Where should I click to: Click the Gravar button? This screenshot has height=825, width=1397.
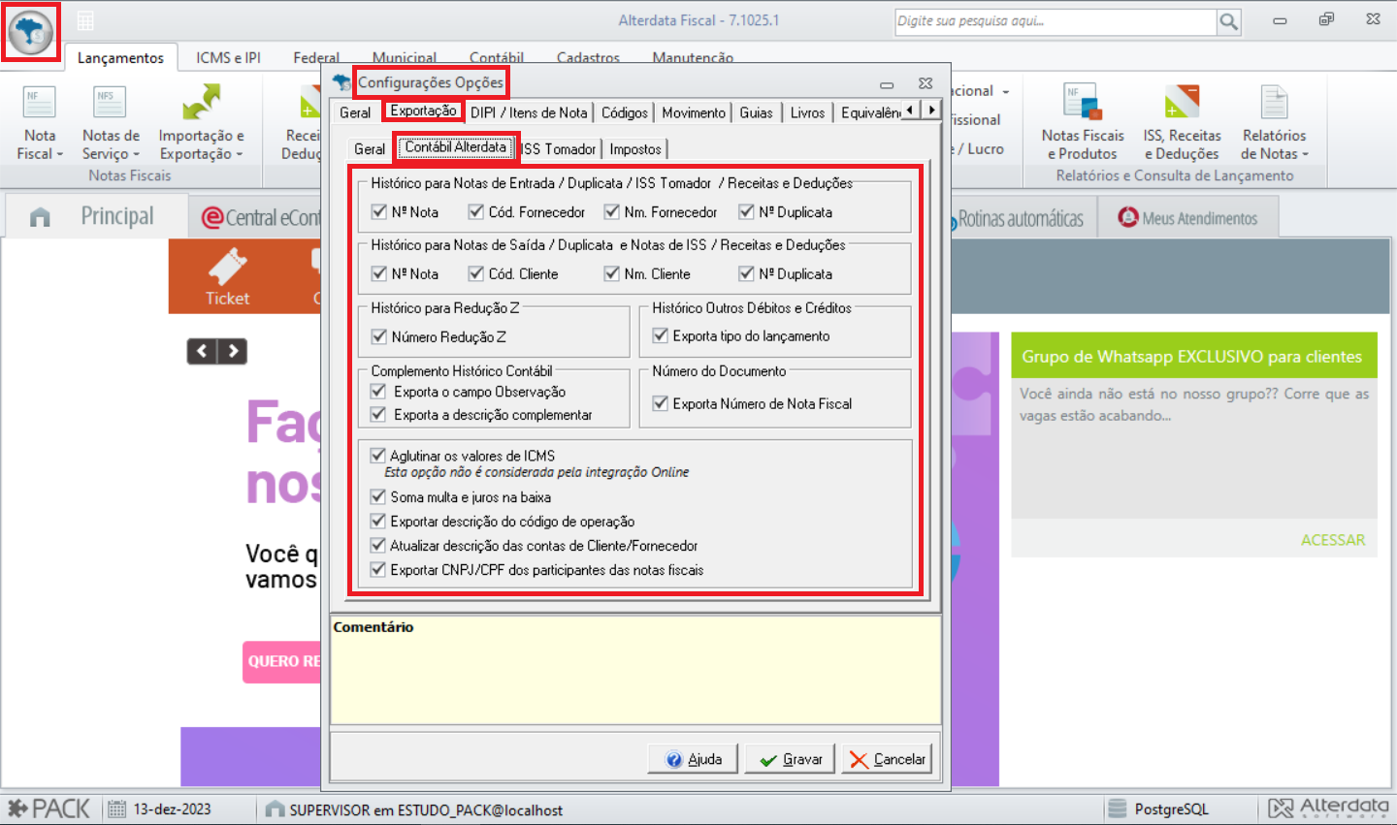pyautogui.click(x=790, y=759)
